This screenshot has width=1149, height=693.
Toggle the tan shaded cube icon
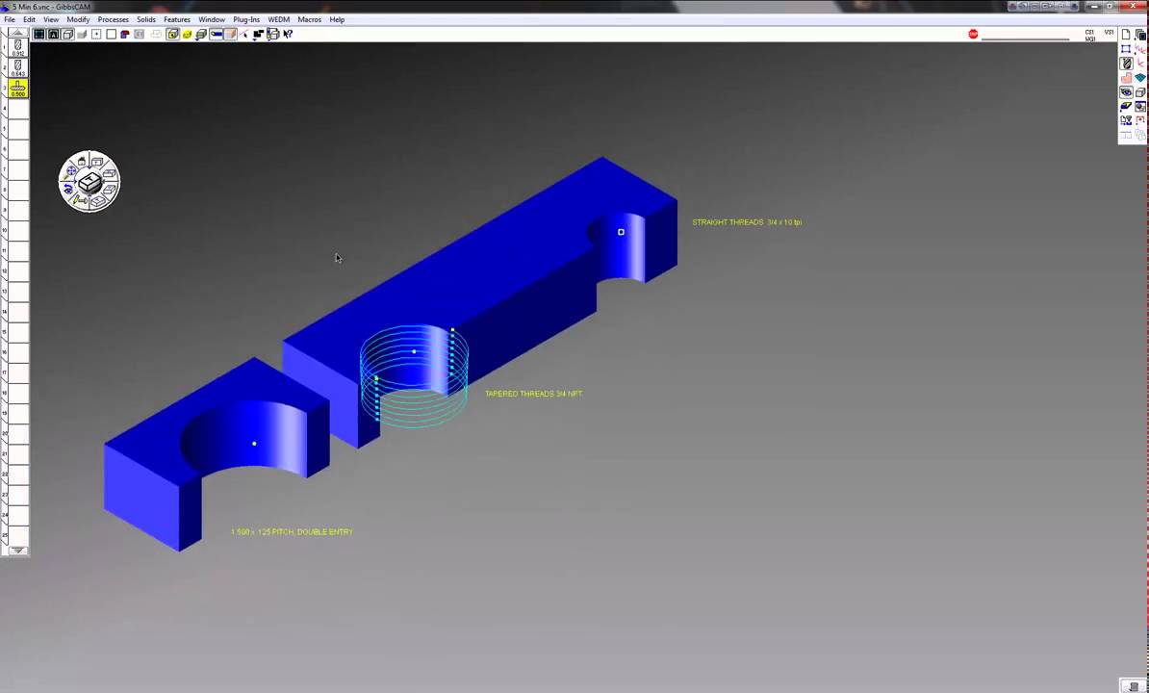point(230,34)
